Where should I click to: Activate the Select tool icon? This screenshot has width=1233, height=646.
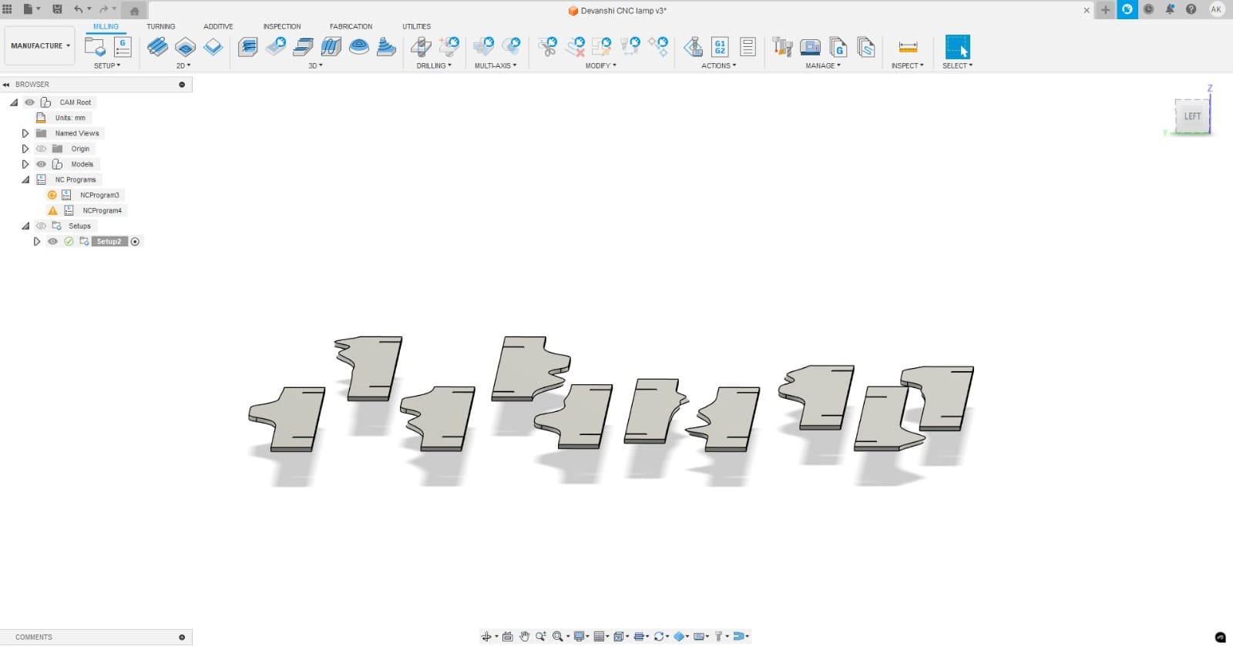click(957, 47)
